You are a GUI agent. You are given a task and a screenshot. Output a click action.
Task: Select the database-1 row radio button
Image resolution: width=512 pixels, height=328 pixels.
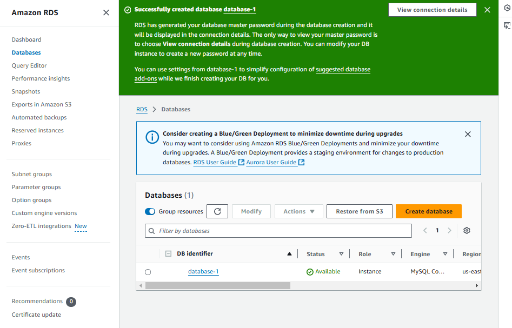[x=148, y=272]
